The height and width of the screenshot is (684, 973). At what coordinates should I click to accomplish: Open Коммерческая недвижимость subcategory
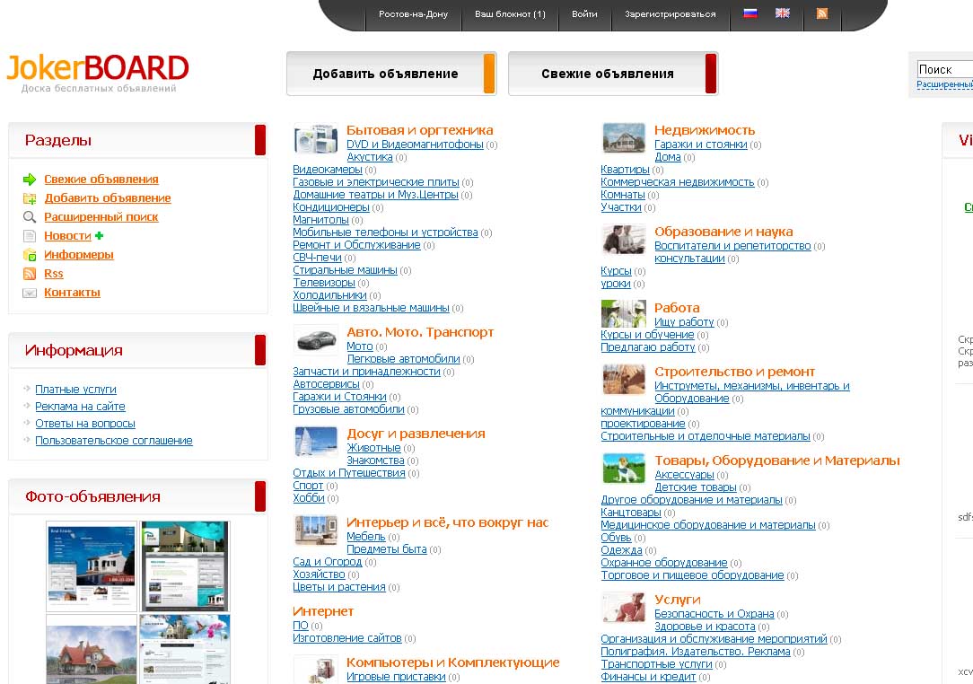click(678, 182)
